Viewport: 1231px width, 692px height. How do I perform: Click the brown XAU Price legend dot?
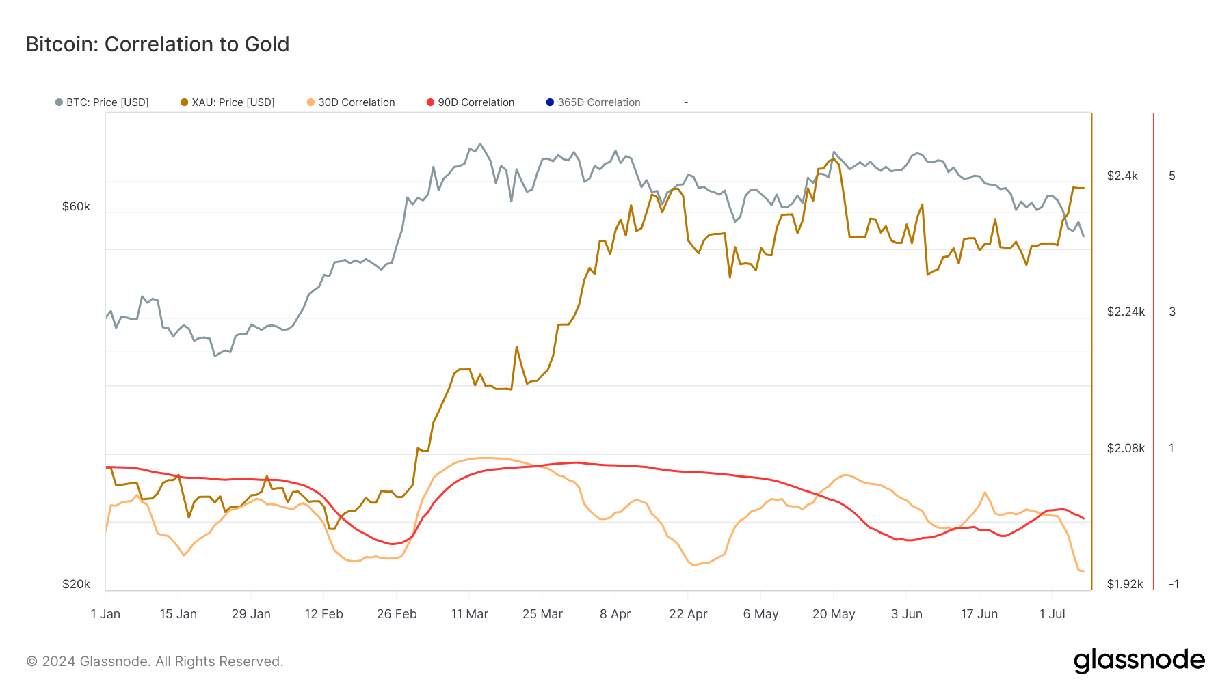(x=184, y=102)
